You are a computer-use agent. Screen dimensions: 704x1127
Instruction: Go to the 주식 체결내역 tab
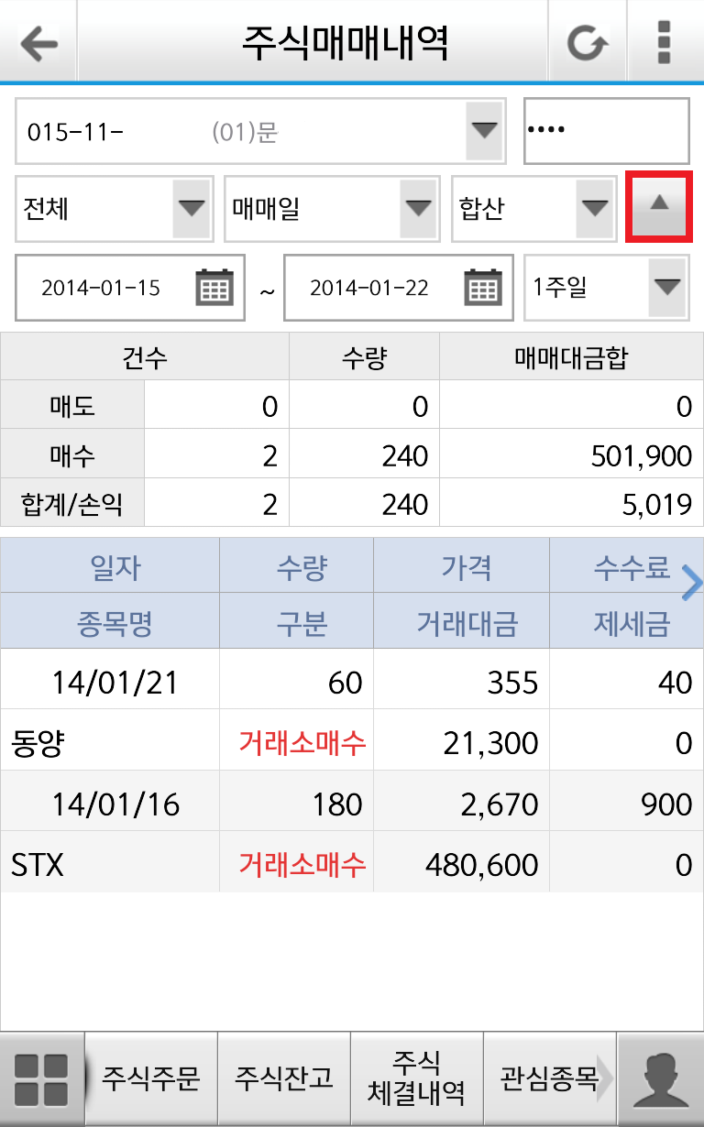[417, 1078]
